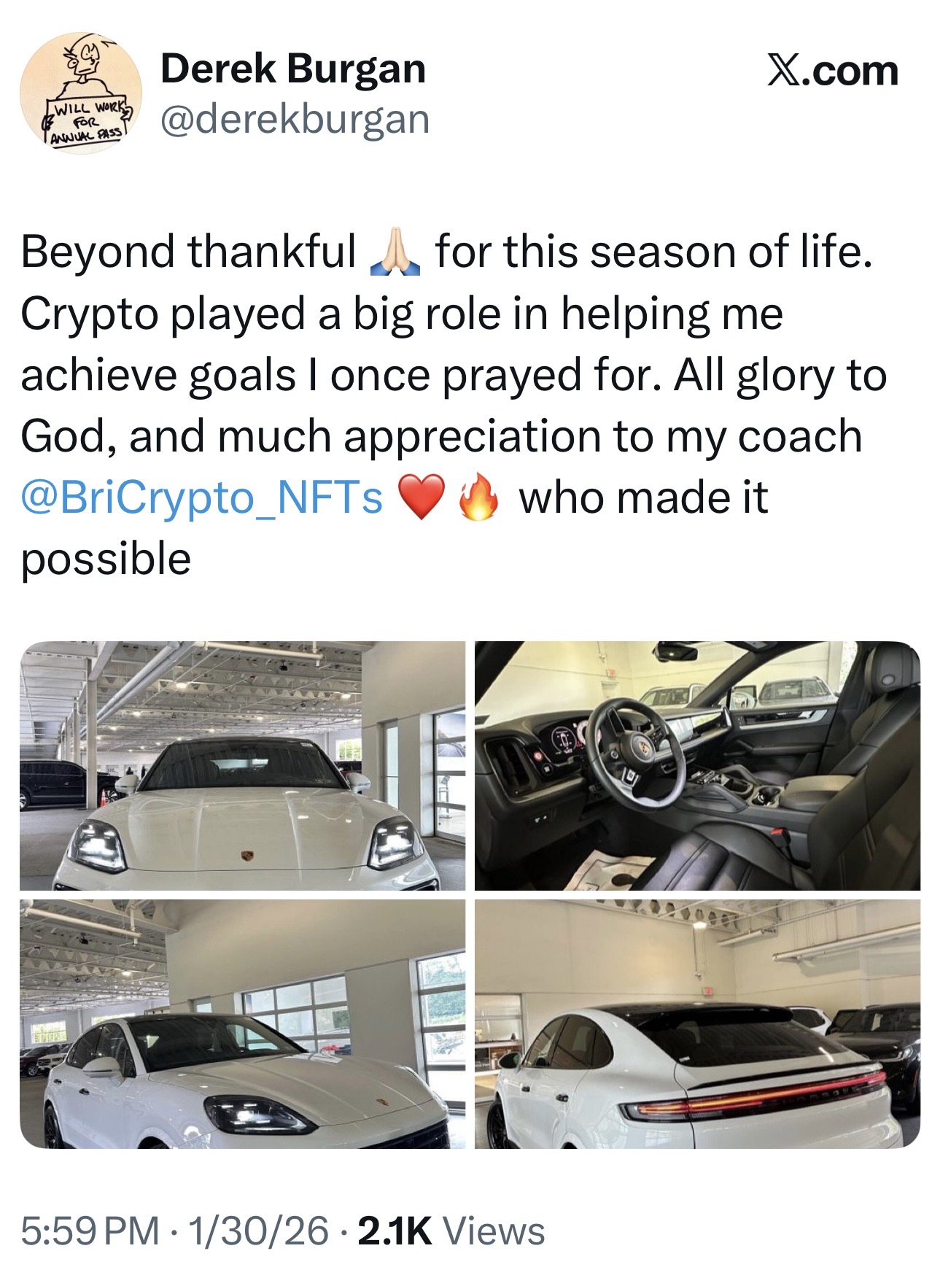Click the X.com logo
Image resolution: width=932 pixels, height=1278 pixels.
pyautogui.click(x=832, y=71)
